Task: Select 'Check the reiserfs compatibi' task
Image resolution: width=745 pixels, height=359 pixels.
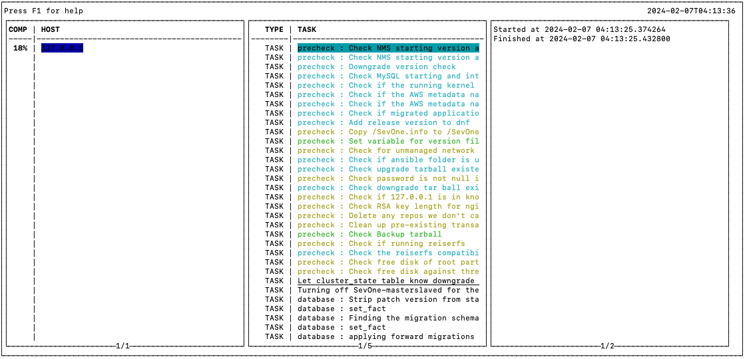Action: (388, 253)
